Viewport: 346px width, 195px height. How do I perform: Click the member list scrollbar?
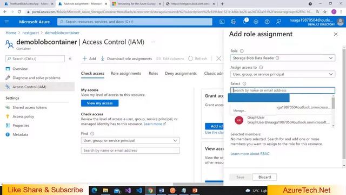click(333, 103)
